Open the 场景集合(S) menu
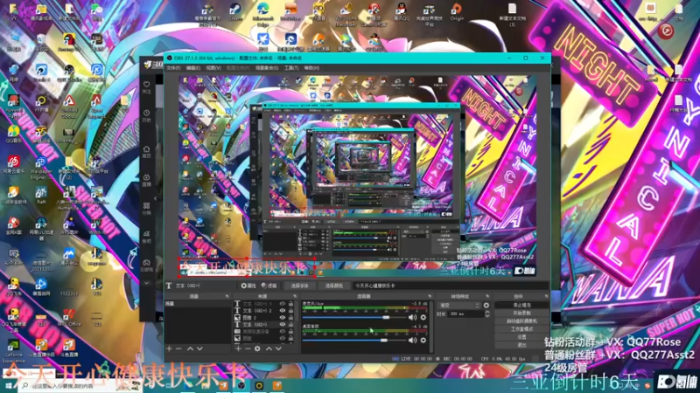 (x=267, y=68)
